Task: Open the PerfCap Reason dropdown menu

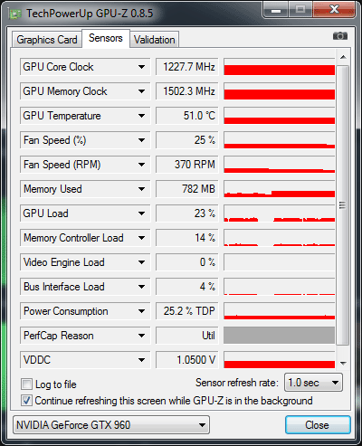Action: [x=141, y=336]
